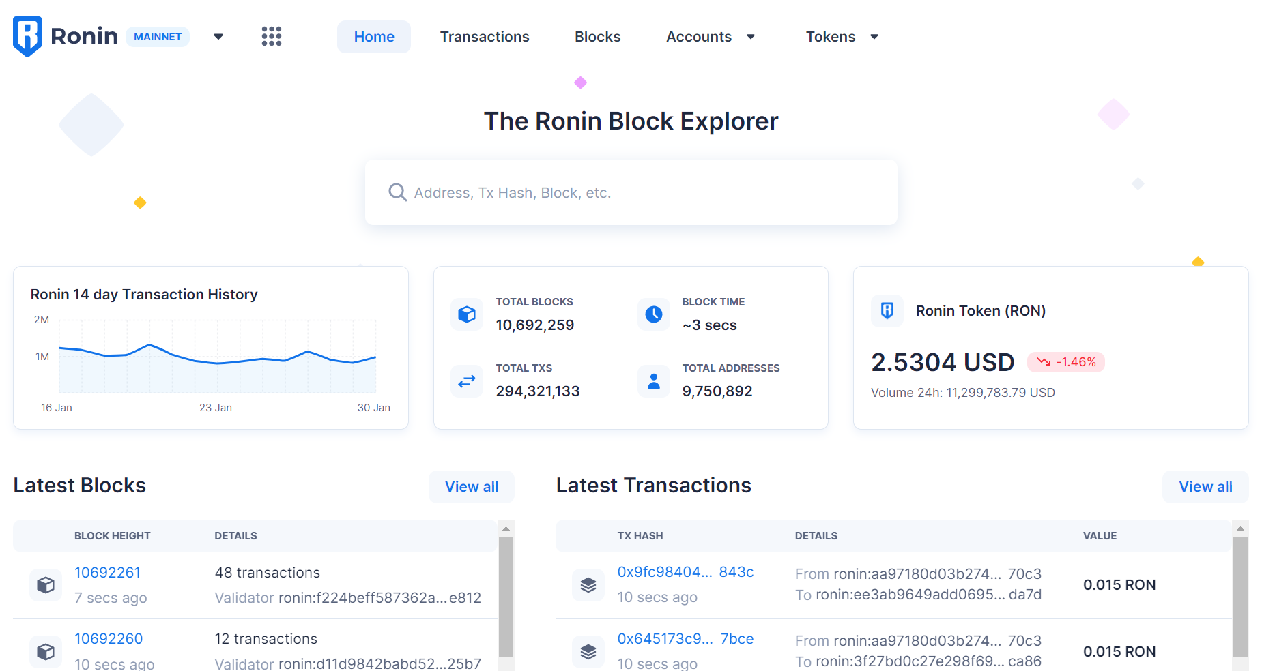1262x671 pixels.
Task: Click the Ronin shield logo
Action: click(27, 36)
